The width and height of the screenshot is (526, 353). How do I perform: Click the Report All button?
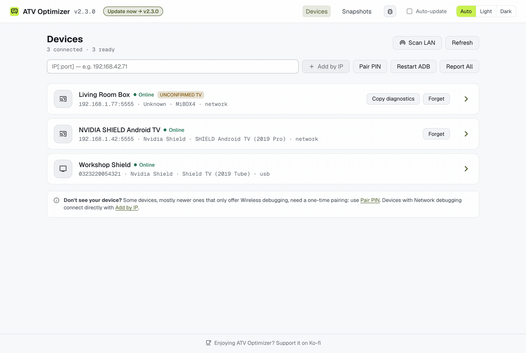tap(459, 66)
